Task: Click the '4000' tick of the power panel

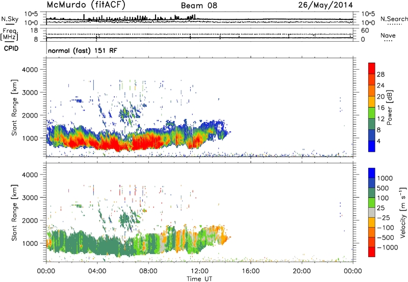Action: coord(30,70)
